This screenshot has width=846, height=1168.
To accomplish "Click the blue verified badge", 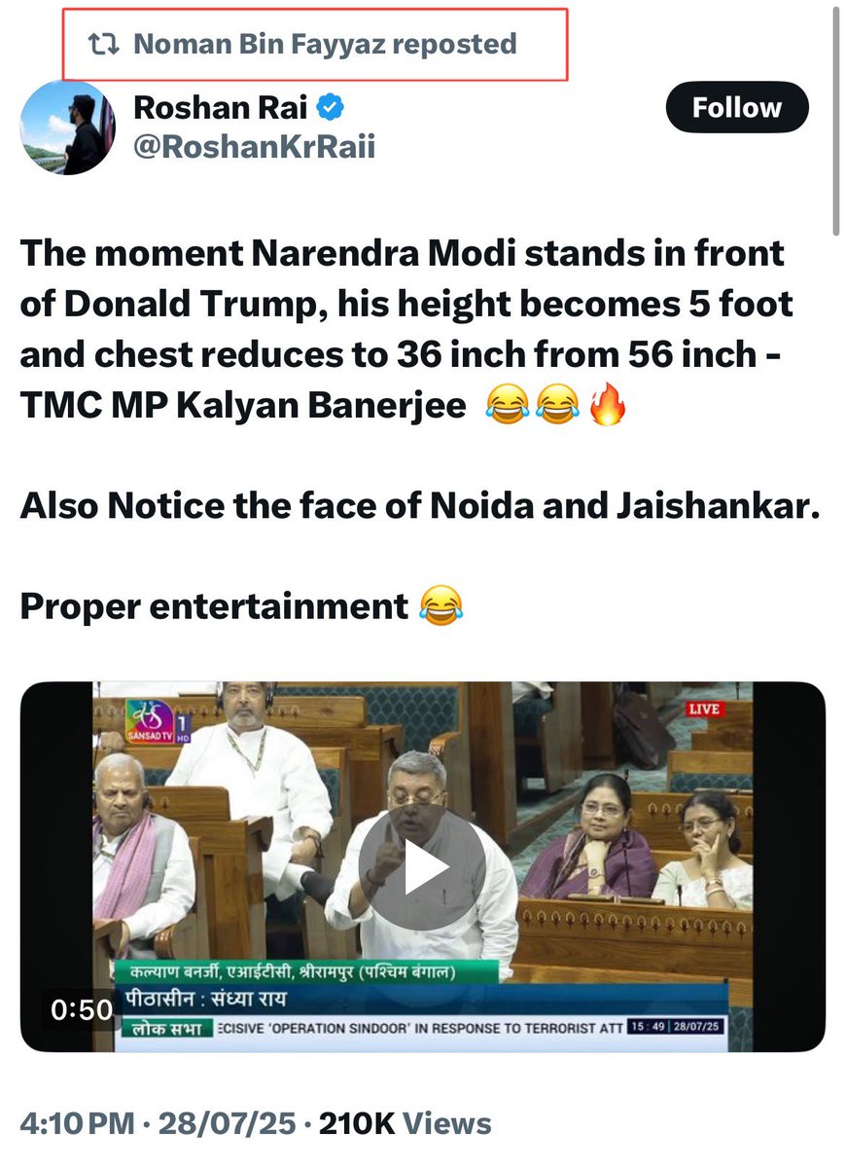I will point(329,108).
